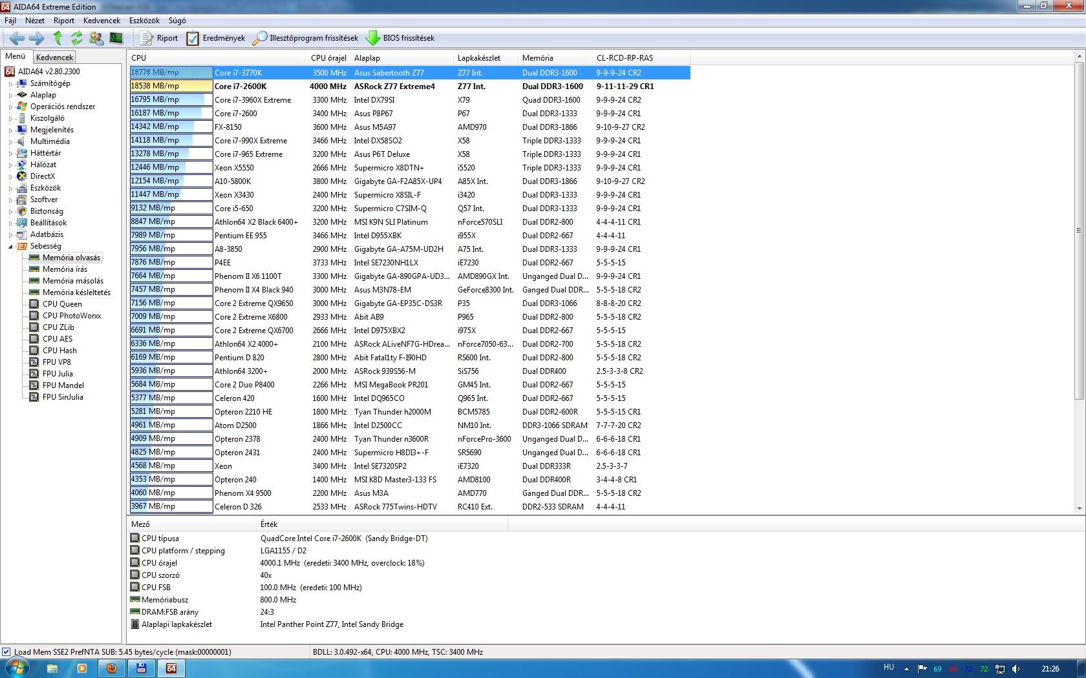Select FPU Mandel benchmark icon
Screen dimensions: 1086x678
34,385
